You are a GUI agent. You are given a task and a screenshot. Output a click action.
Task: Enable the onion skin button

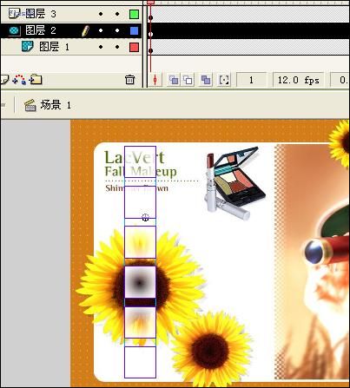tap(174, 80)
